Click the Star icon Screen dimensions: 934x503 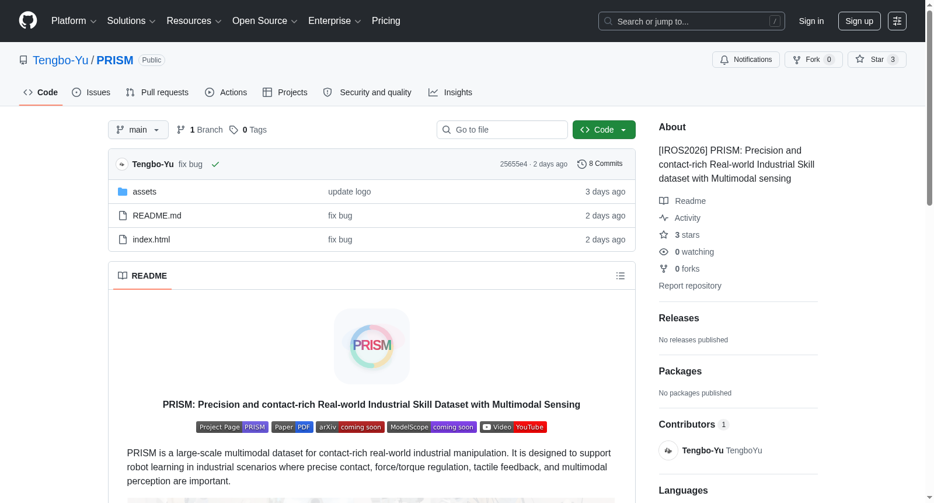860,59
